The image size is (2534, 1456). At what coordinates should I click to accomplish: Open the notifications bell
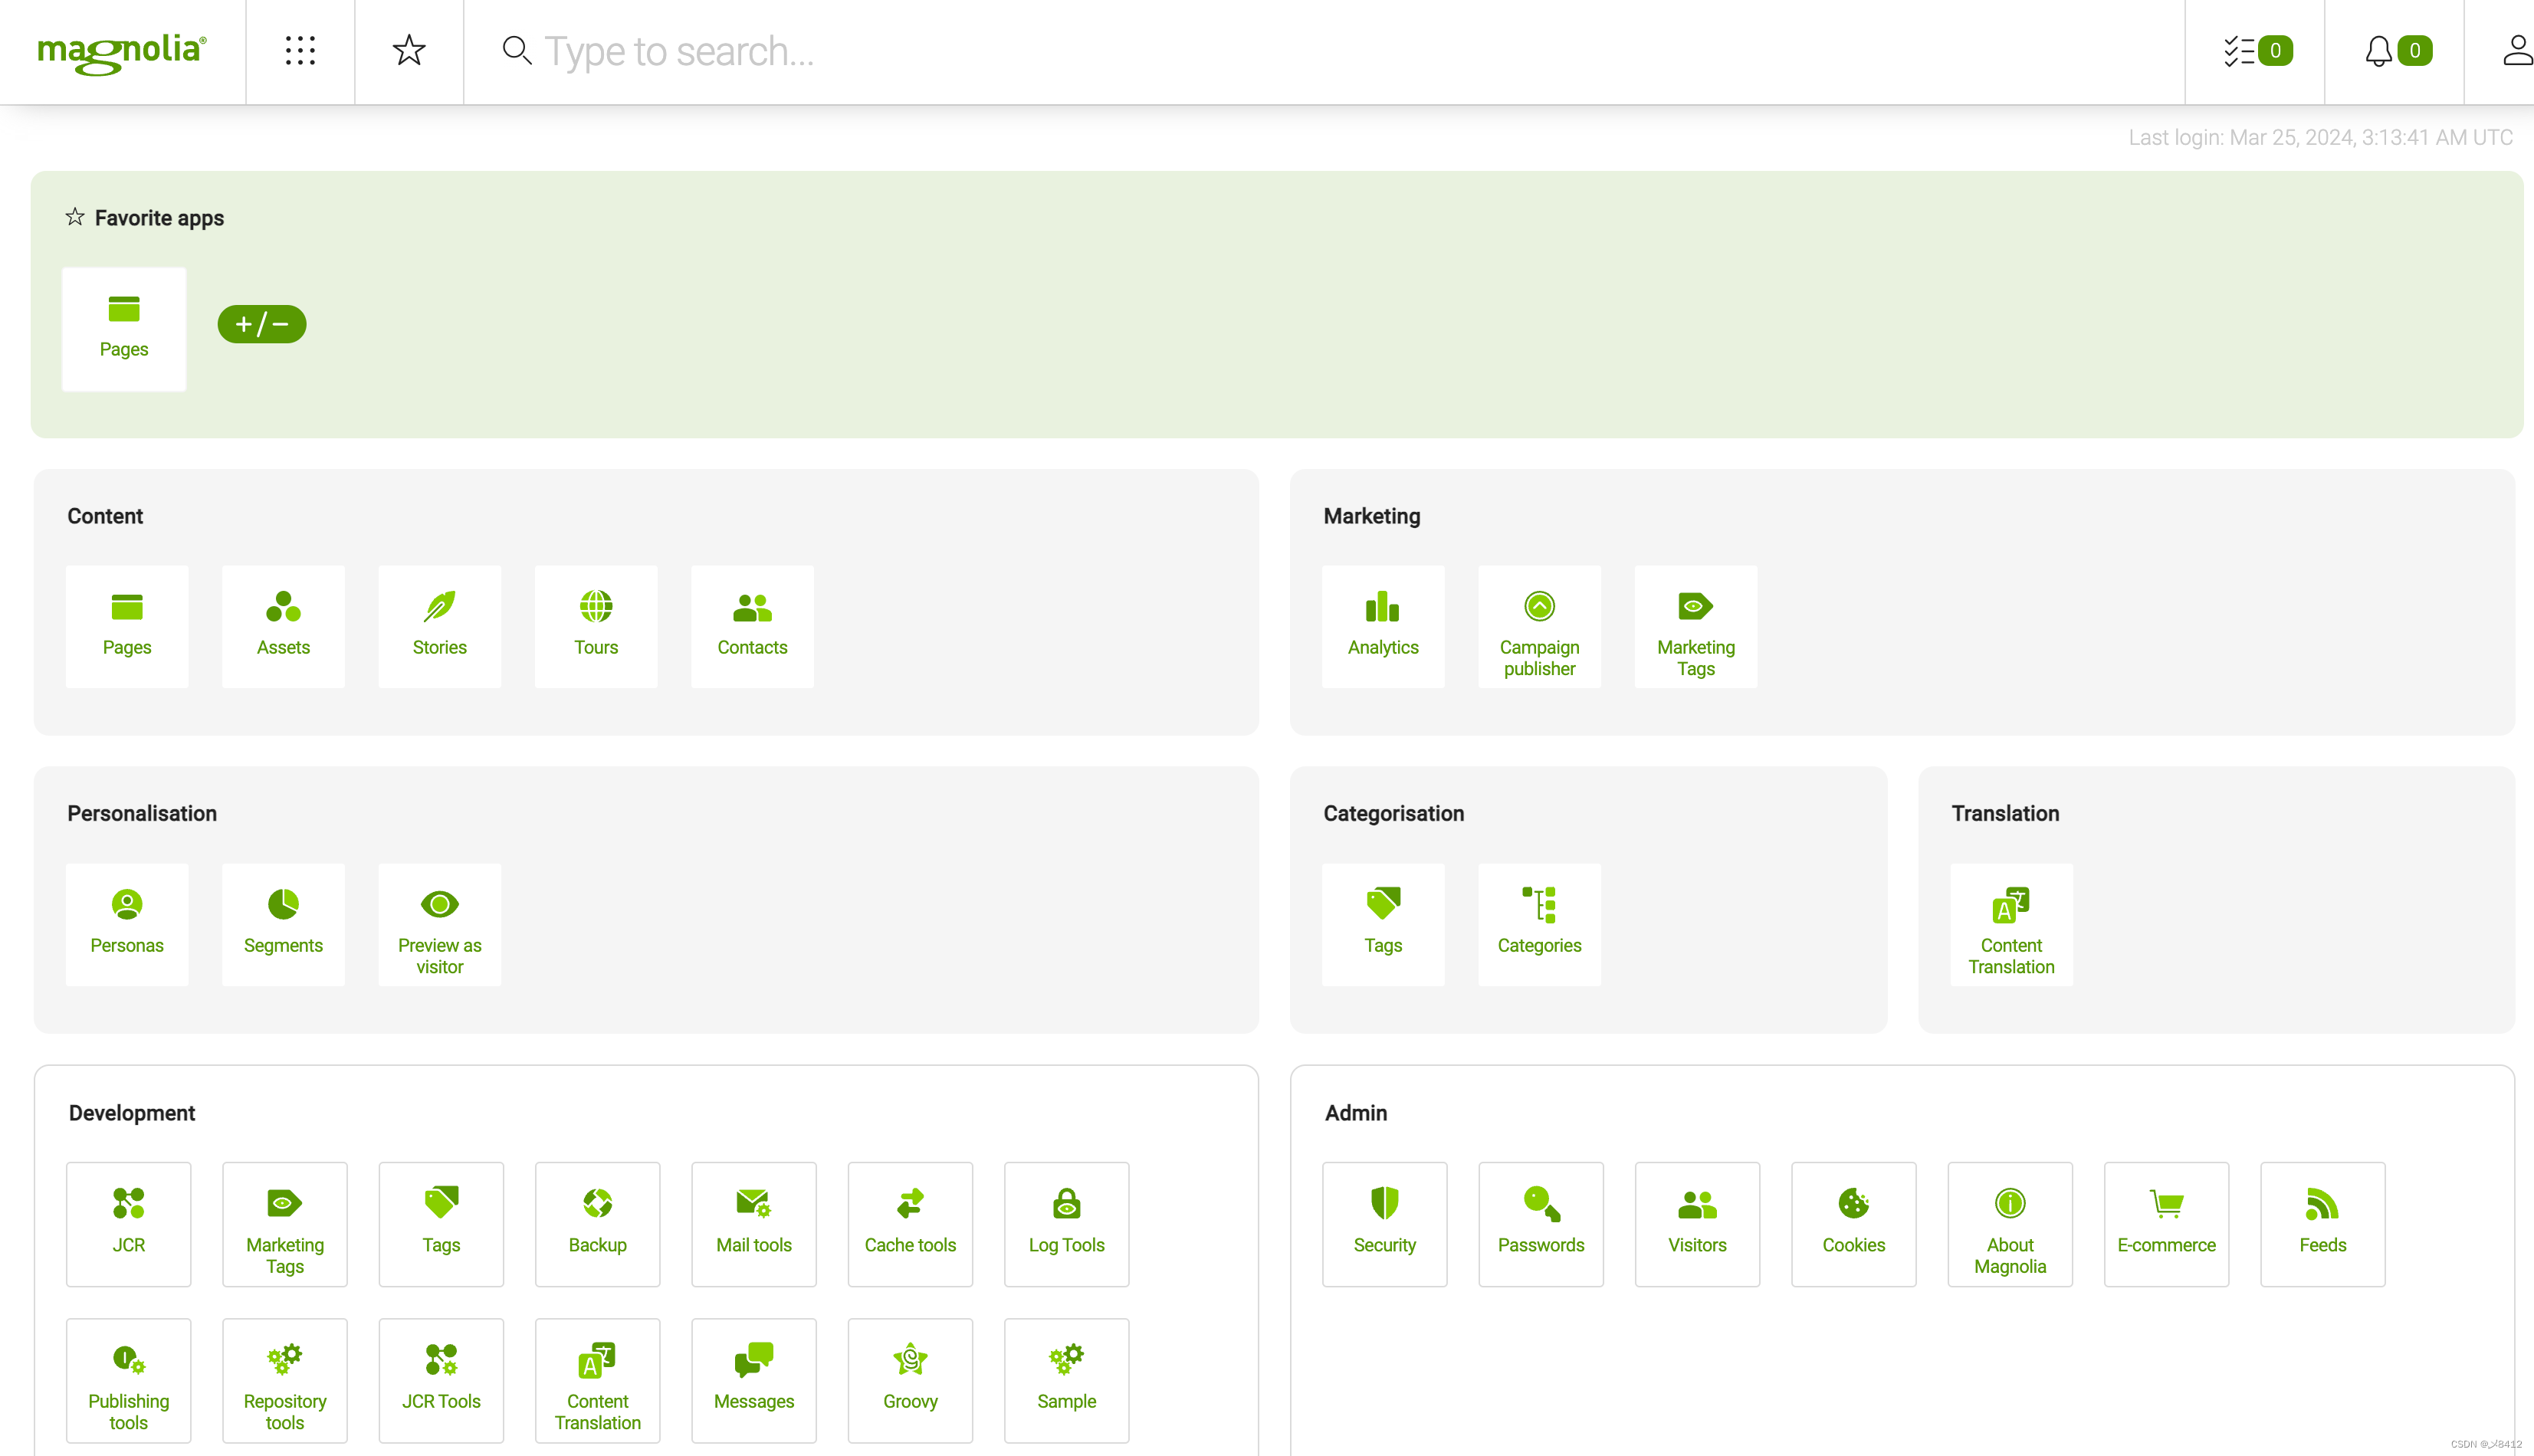pos(2396,51)
